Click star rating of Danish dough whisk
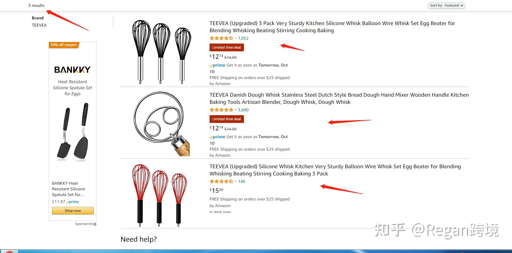The image size is (512, 253). [x=222, y=110]
